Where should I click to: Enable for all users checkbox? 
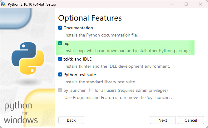tap(91, 90)
